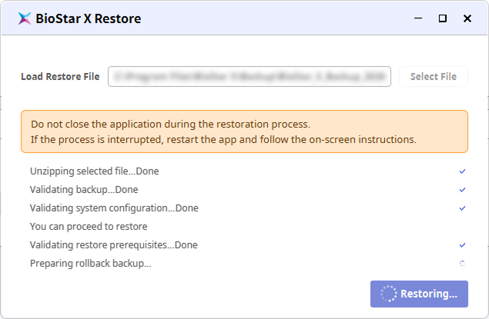
Task: Click the BioStar X logo icon
Action: click(24, 18)
